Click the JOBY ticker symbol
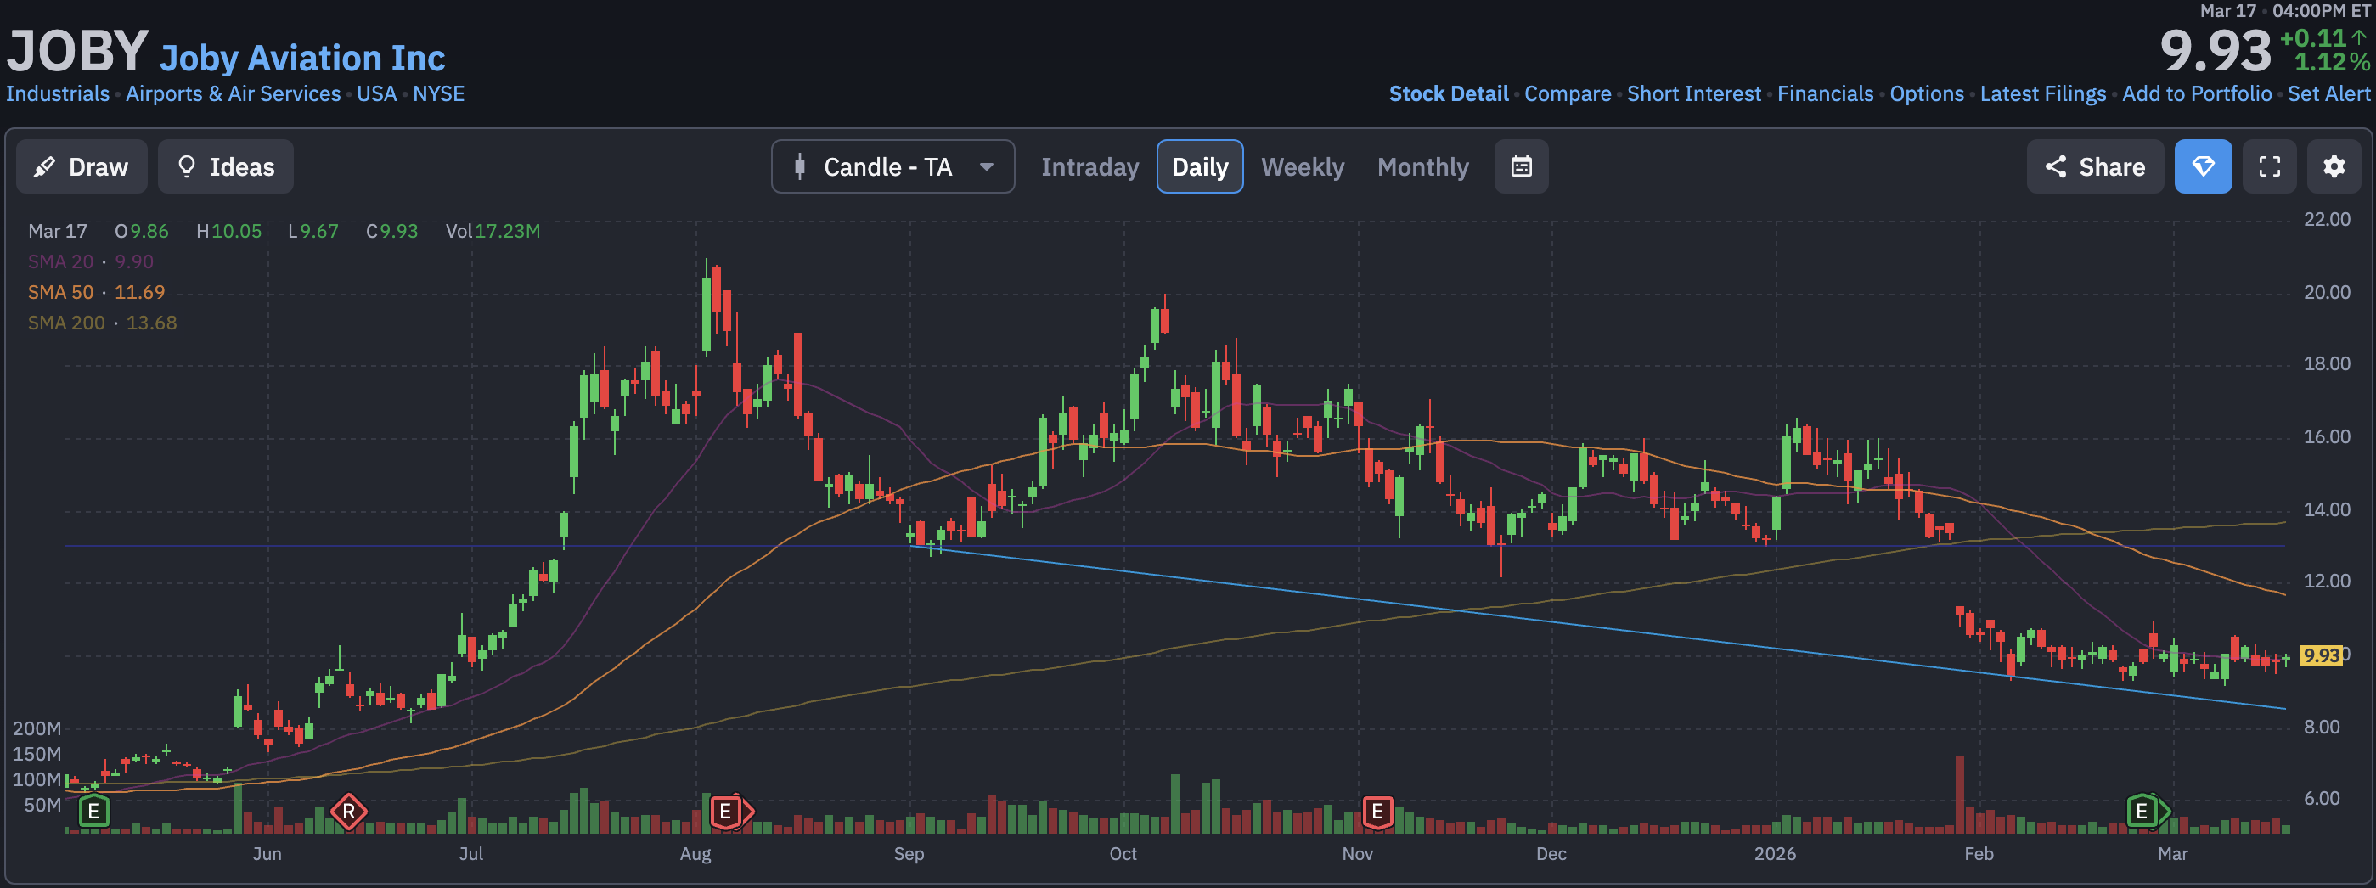This screenshot has height=888, width=2376. click(x=77, y=51)
